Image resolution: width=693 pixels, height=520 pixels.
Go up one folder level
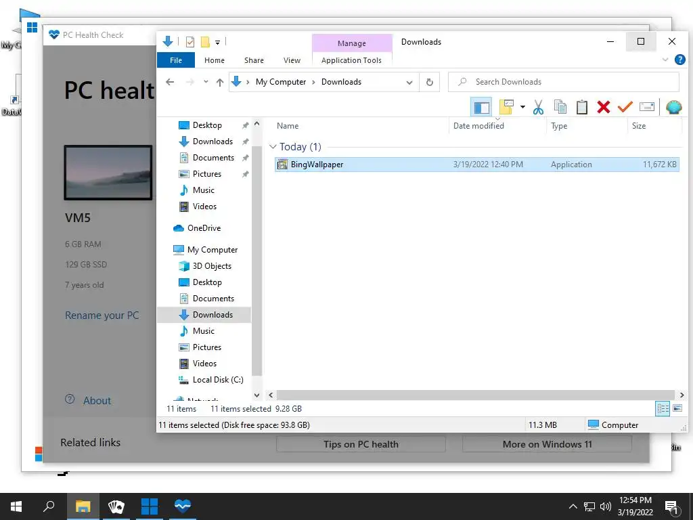(x=220, y=82)
